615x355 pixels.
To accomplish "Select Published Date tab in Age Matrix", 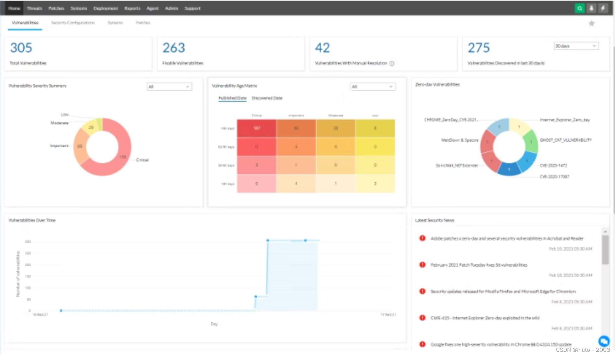I will [x=232, y=98].
